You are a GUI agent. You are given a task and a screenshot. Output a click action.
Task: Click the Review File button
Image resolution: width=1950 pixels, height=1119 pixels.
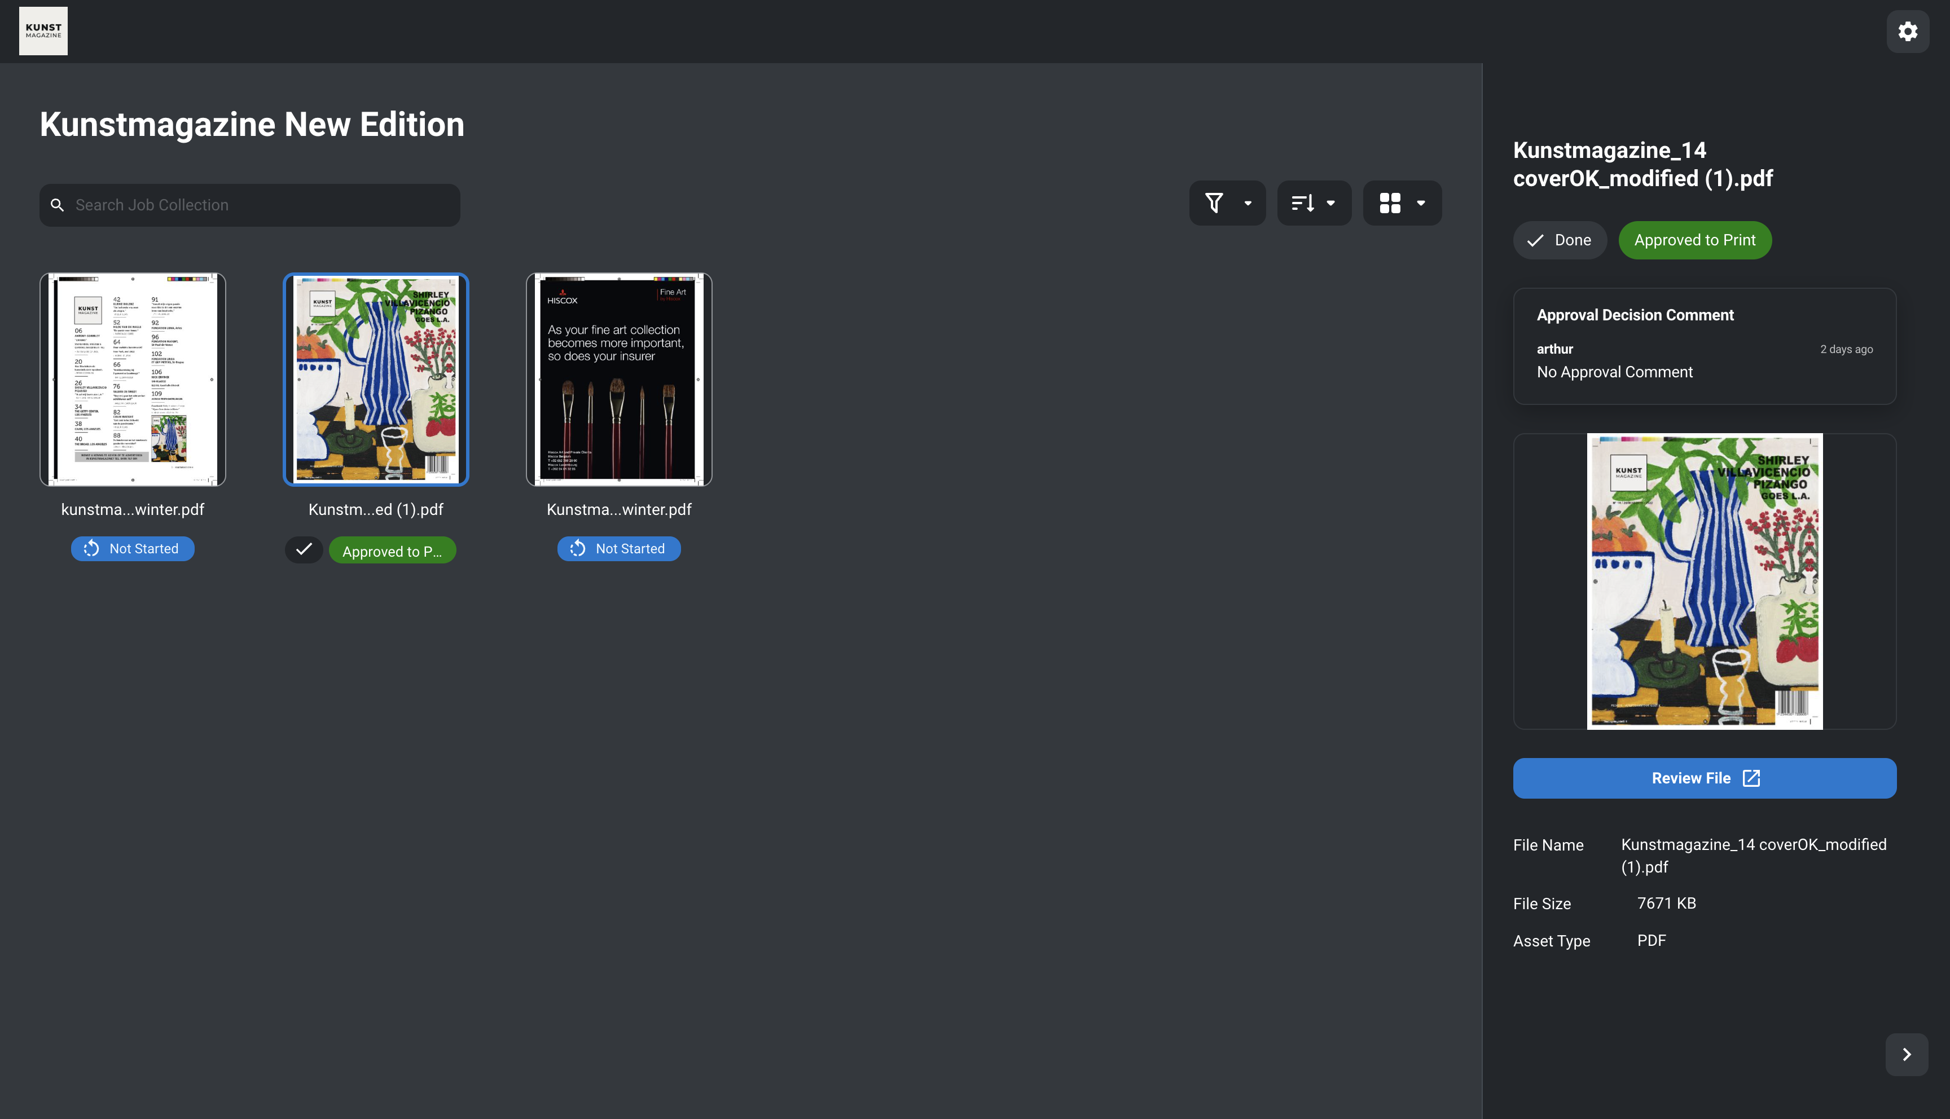[x=1704, y=778]
